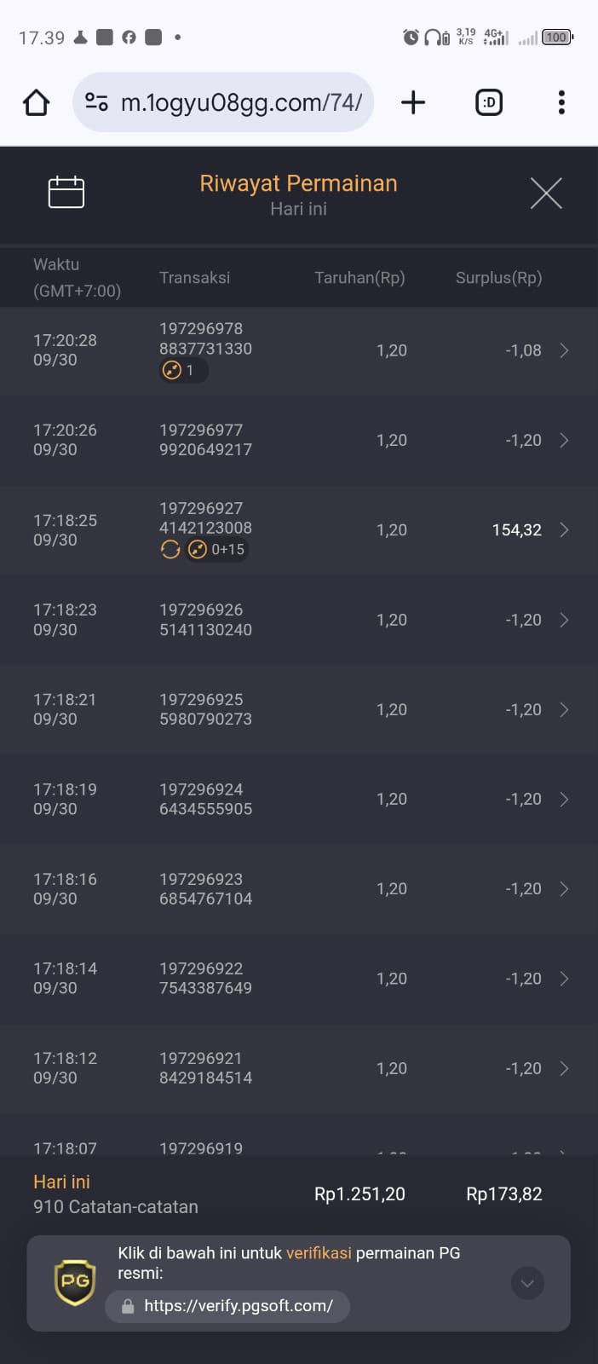
Task: Tap the browser home icon
Action: 36,102
